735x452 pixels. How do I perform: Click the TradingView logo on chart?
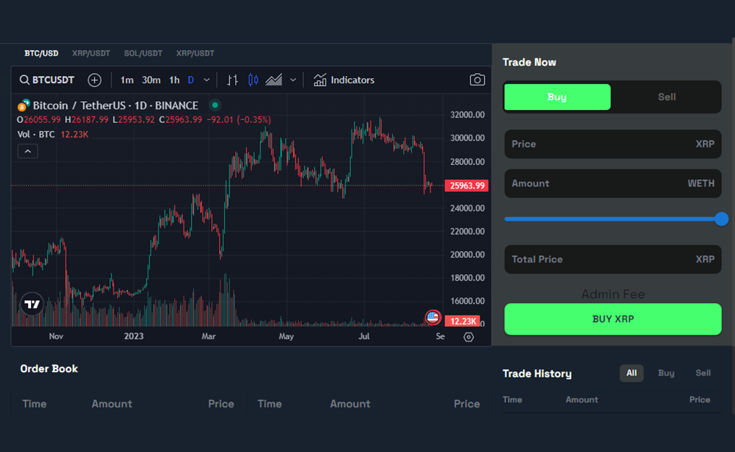click(32, 304)
